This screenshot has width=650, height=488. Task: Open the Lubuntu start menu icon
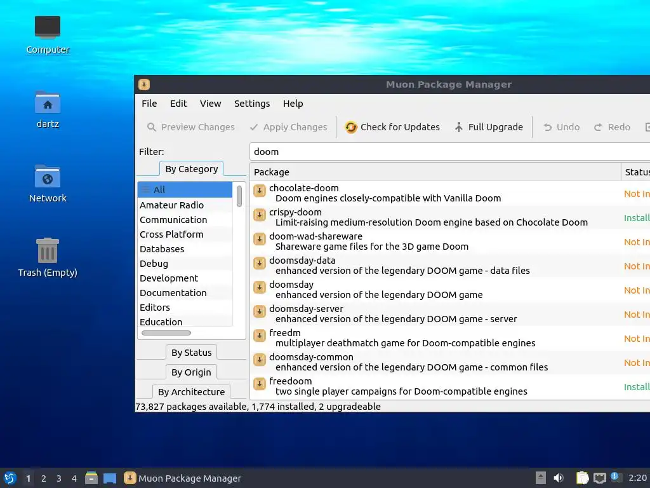click(10, 478)
